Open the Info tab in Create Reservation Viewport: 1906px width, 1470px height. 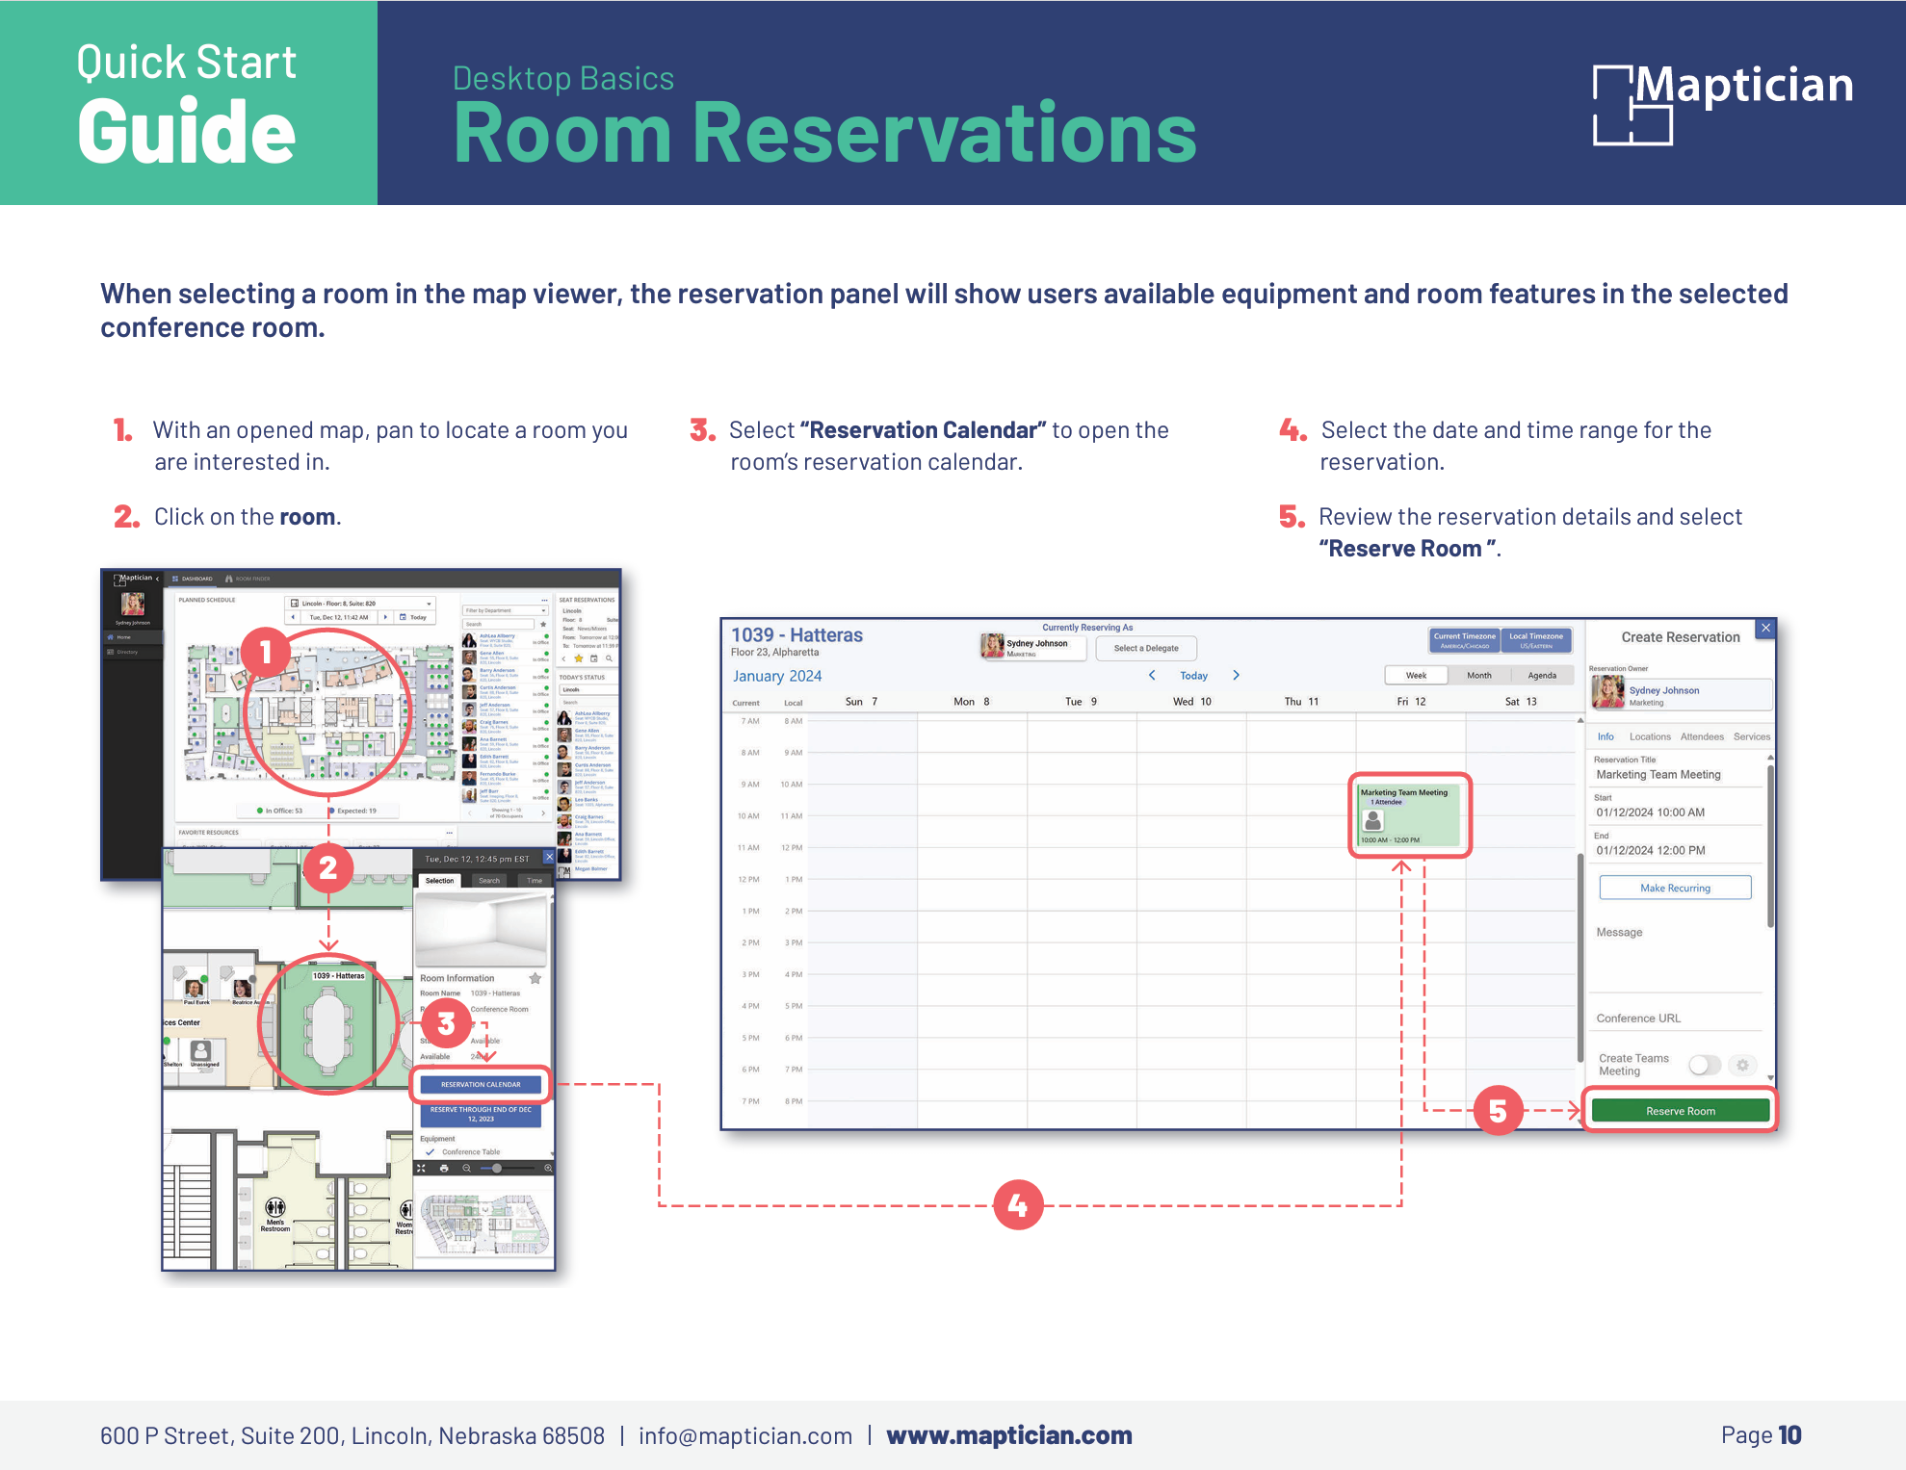click(1606, 736)
